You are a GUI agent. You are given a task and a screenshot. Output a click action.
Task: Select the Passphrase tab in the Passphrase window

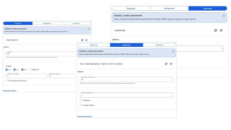(x=127, y=45)
